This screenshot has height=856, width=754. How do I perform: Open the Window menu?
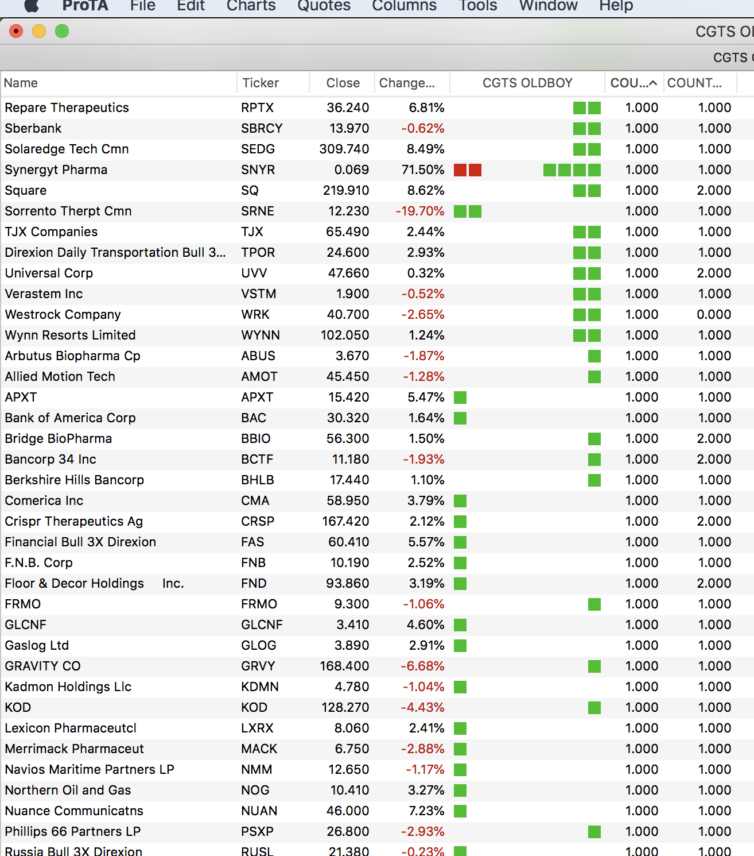coord(549,6)
